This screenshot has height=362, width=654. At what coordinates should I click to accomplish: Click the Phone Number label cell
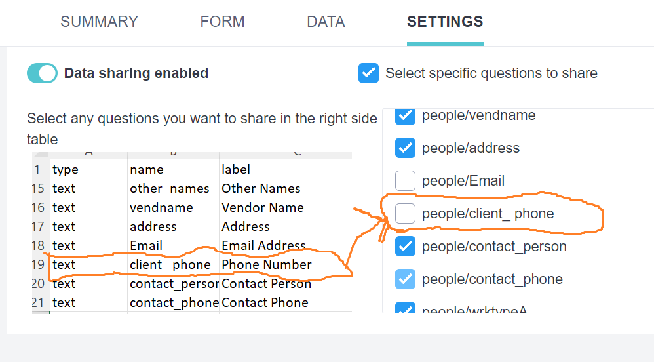click(x=267, y=265)
